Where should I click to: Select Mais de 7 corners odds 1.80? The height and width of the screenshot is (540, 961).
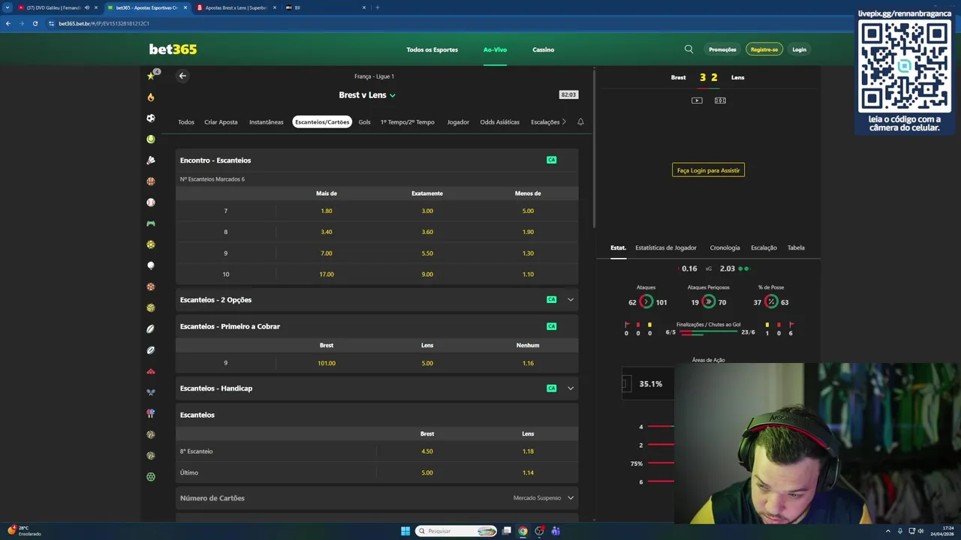pyautogui.click(x=327, y=211)
